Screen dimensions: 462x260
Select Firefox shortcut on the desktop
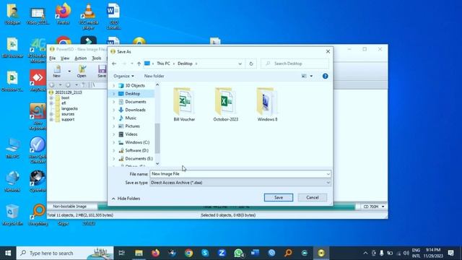click(63, 14)
